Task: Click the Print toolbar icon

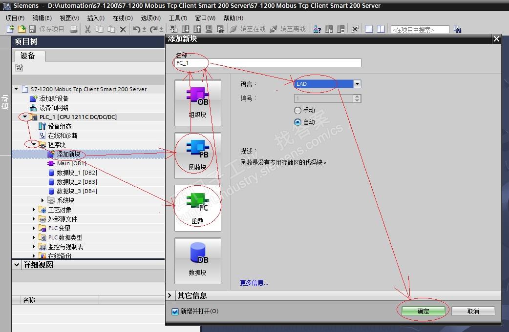Action: (74, 29)
